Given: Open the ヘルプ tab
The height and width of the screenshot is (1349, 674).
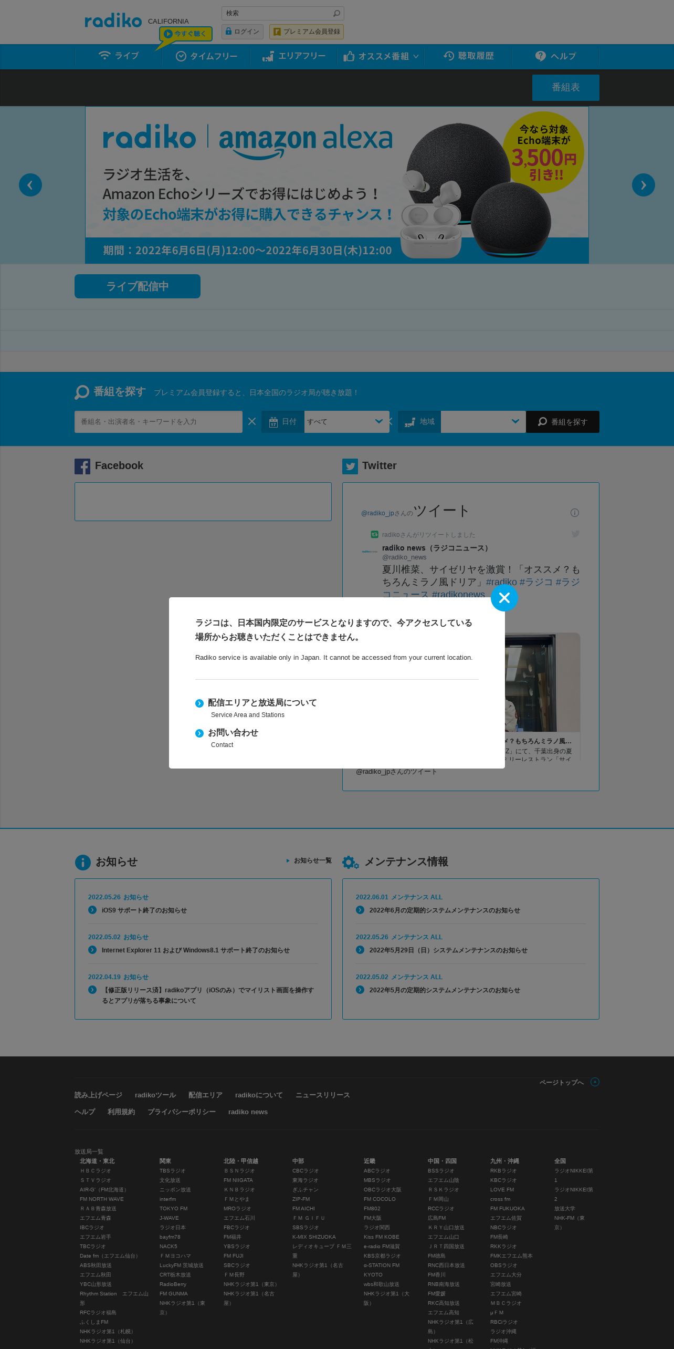Looking at the screenshot, I should (555, 56).
